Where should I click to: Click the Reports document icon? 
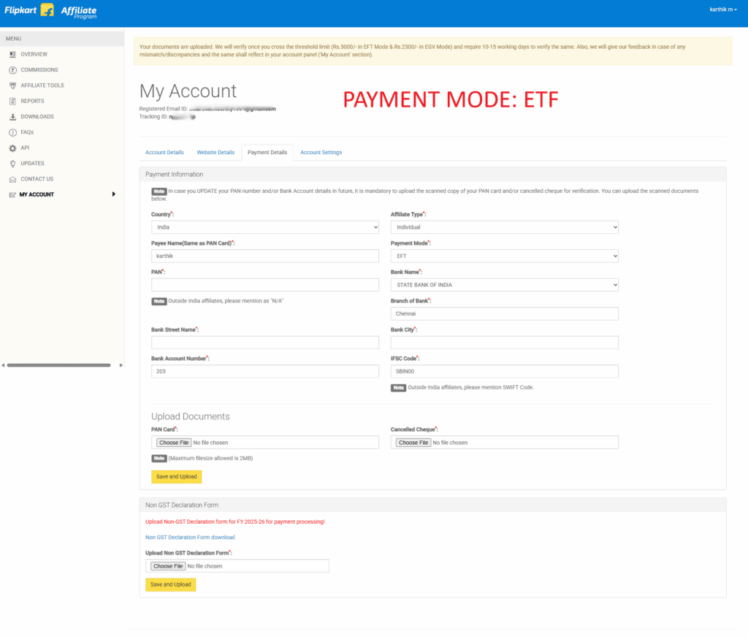[13, 101]
